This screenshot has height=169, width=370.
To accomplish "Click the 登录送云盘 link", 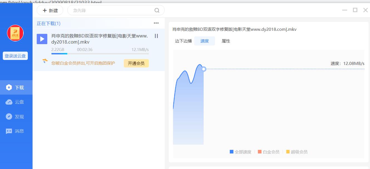I will pos(16,56).
